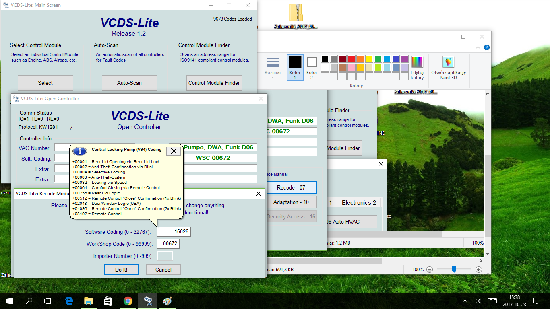Open Paint help with the question mark icon
The width and height of the screenshot is (550, 309).
[x=486, y=47]
